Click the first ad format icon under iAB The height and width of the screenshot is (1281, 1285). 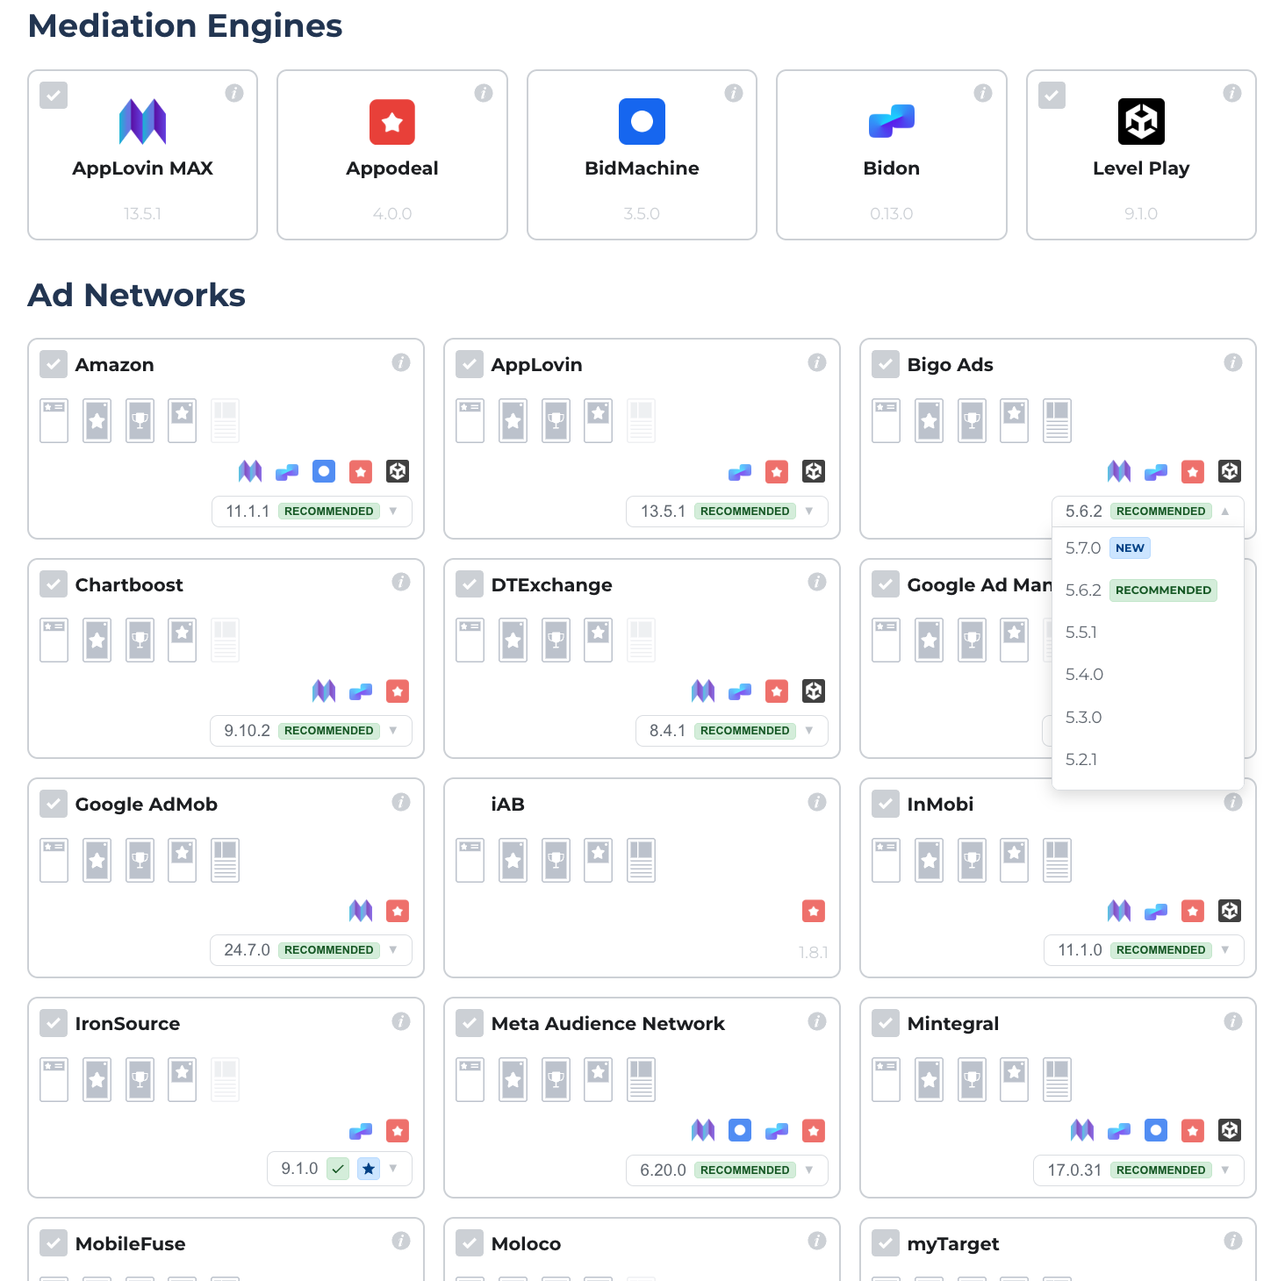point(470,860)
